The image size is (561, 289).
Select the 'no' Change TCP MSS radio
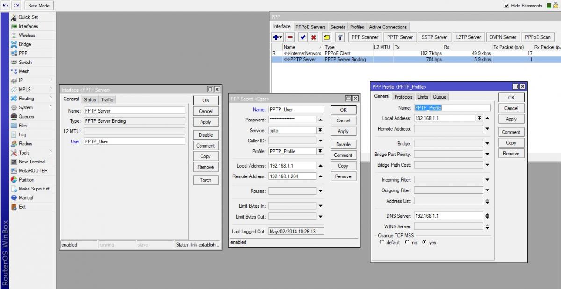coord(407,242)
